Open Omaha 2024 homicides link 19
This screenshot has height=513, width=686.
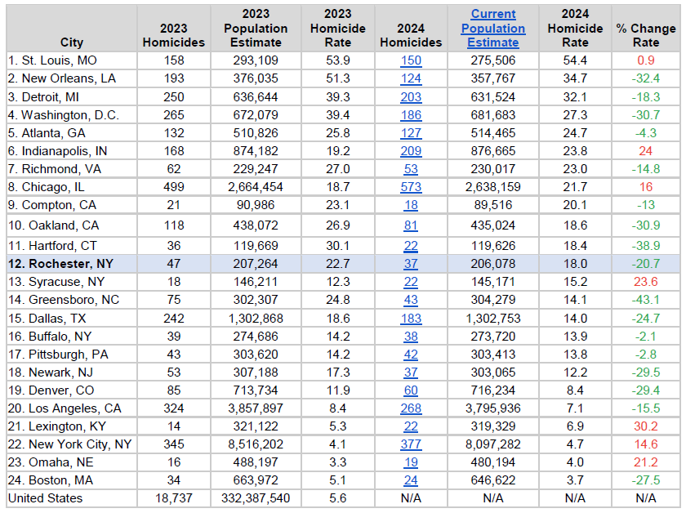point(411,462)
